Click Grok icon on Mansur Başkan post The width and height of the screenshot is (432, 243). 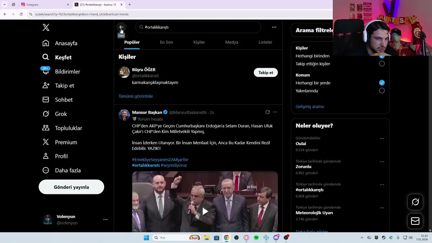click(x=268, y=112)
